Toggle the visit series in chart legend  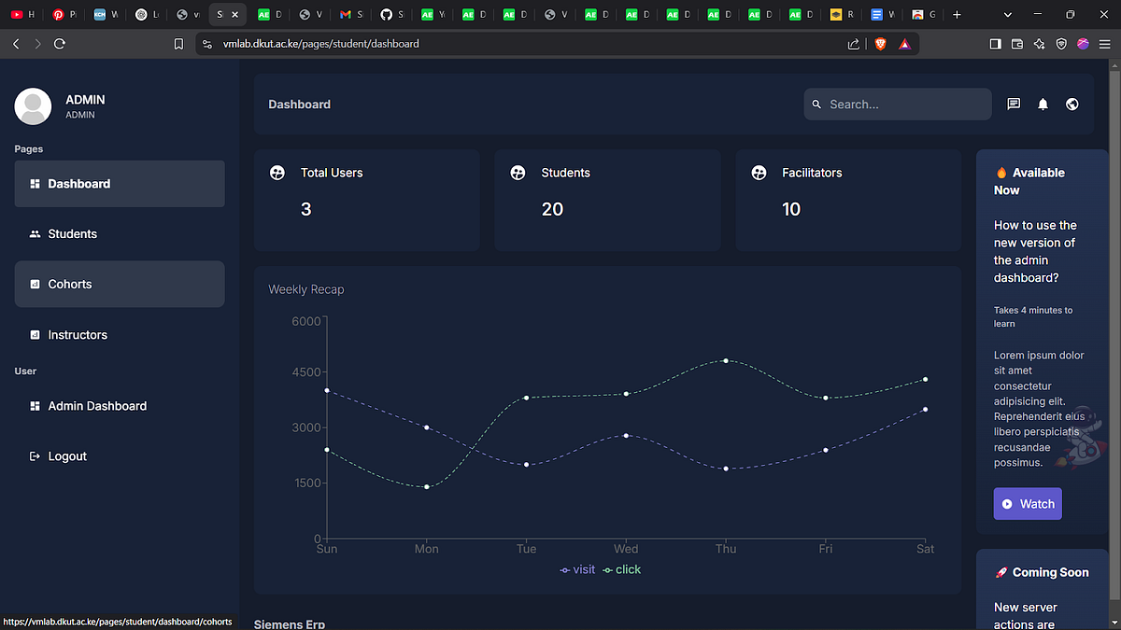577,569
